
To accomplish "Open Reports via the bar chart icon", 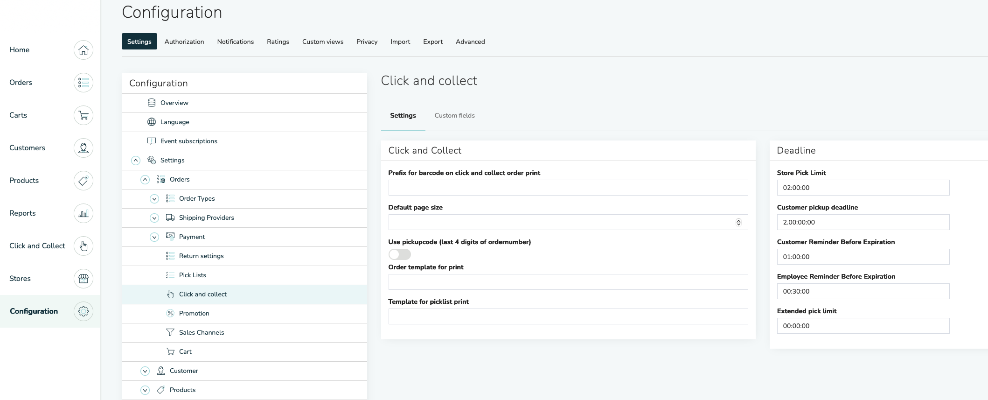I will [x=83, y=213].
